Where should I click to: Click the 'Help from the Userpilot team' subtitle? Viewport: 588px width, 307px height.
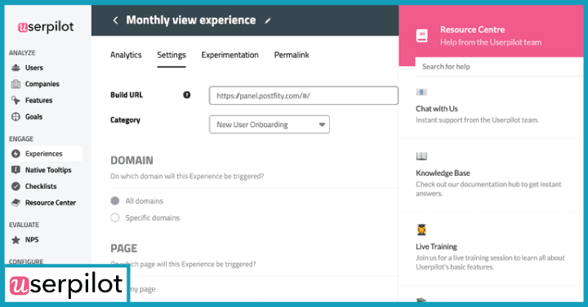coord(491,42)
